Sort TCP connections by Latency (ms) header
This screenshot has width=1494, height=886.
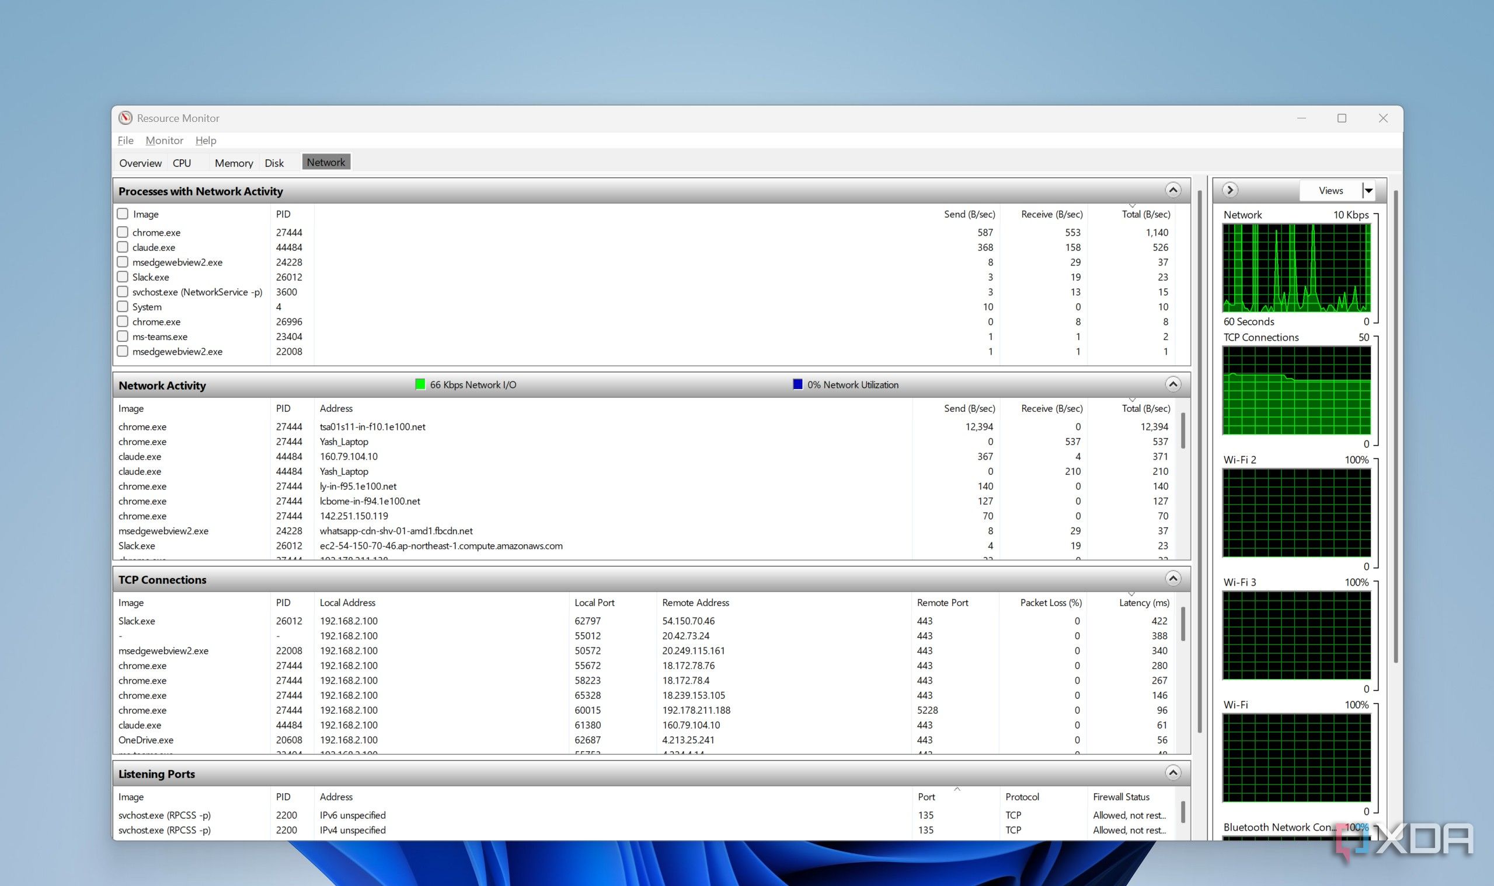[1144, 603]
